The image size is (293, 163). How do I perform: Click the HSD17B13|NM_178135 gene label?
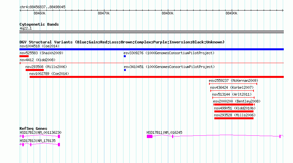(x=38, y=141)
